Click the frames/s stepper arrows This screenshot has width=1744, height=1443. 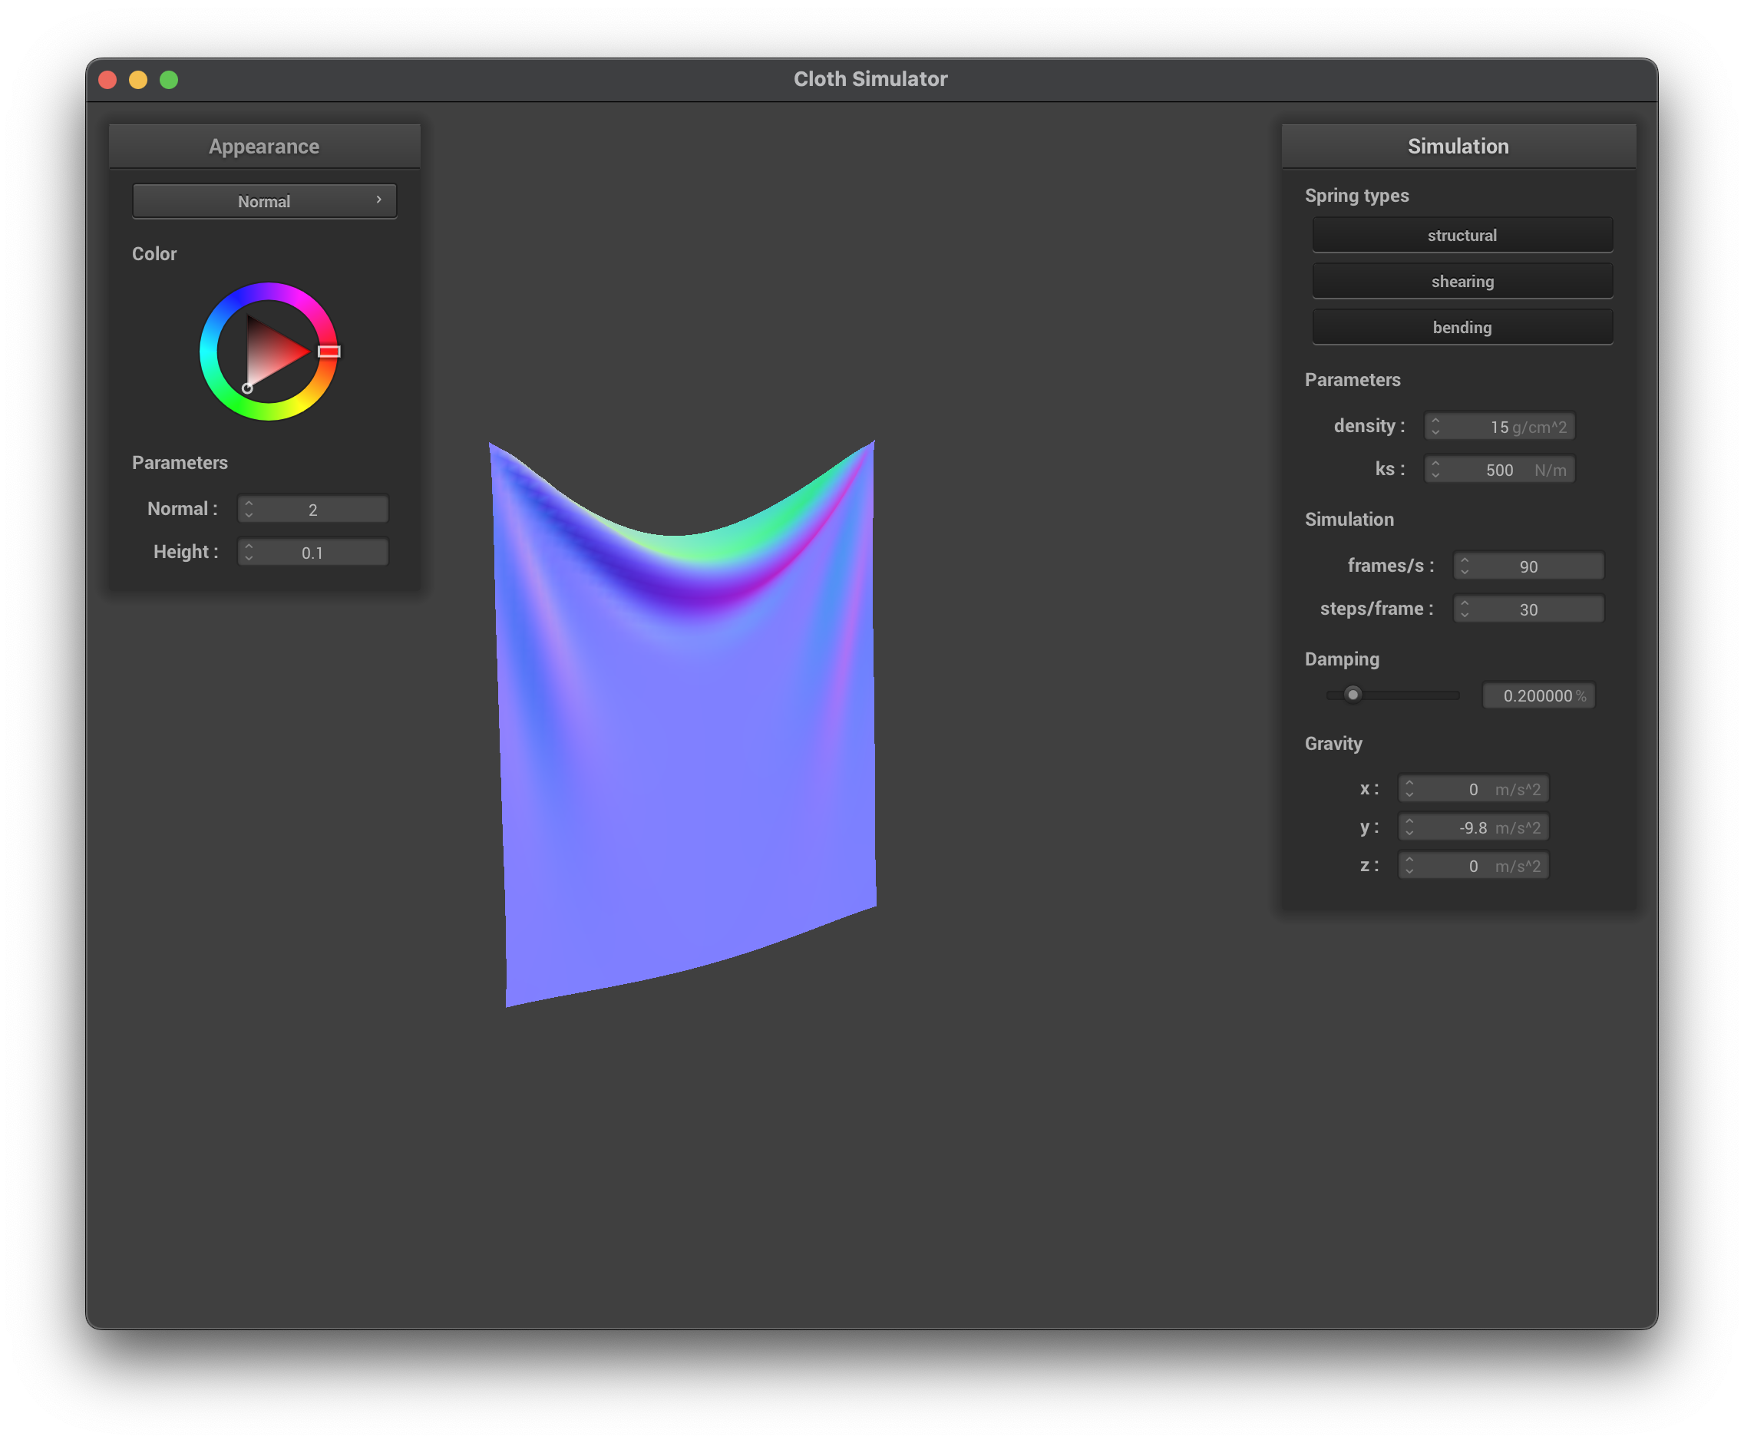1464,566
